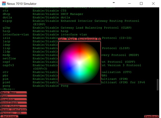Click the Nexus 7010 Simulator app icon
The image size is (161, 118).
(4, 4)
